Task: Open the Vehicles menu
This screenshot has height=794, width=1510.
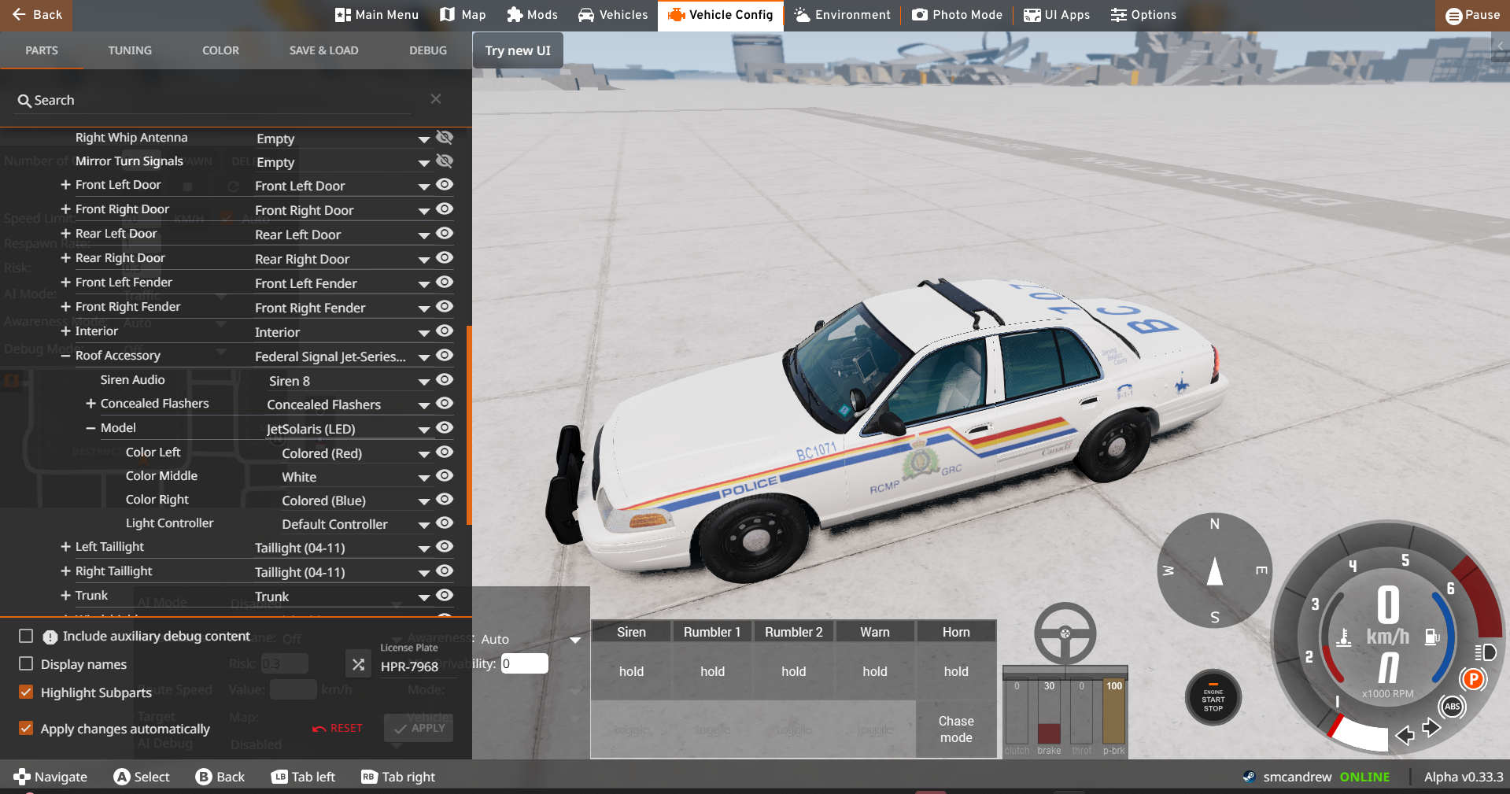Action: pyautogui.click(x=613, y=15)
